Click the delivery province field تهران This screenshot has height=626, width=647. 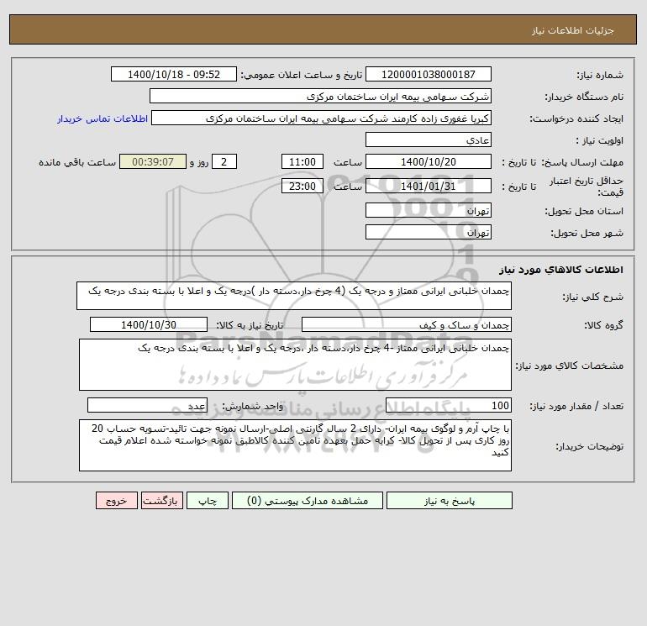click(x=429, y=210)
